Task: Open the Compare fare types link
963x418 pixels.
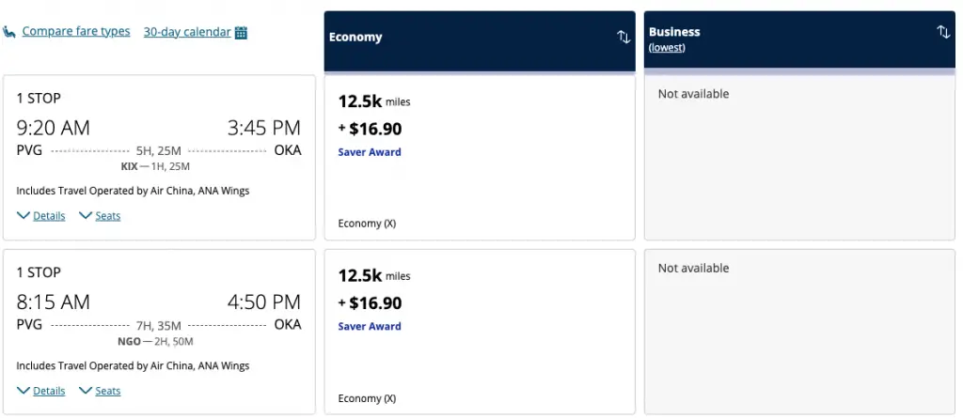Action: (x=76, y=32)
